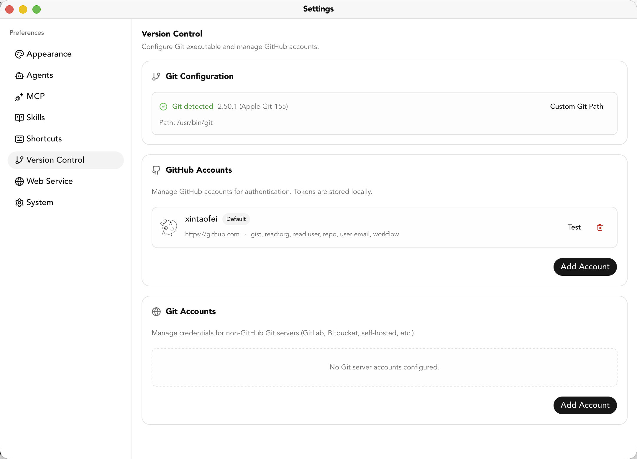Click the Web Service globe icon
This screenshot has height=459, width=637.
(x=19, y=181)
